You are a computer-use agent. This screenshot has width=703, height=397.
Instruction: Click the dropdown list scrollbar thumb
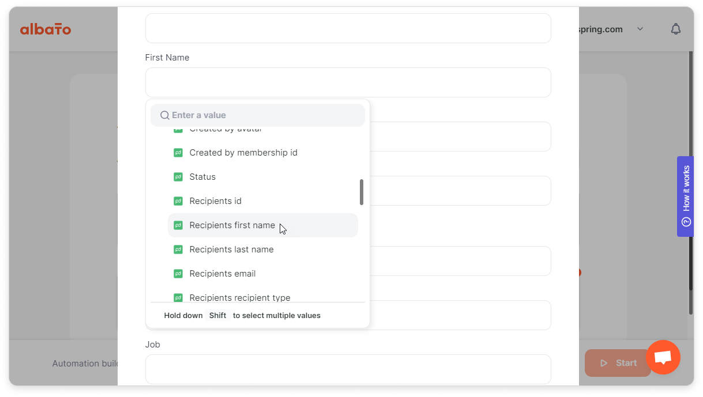[x=362, y=192]
